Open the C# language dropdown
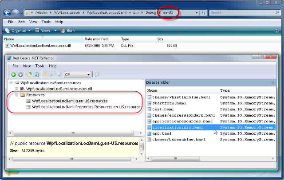 pyautogui.click(x=77, y=74)
